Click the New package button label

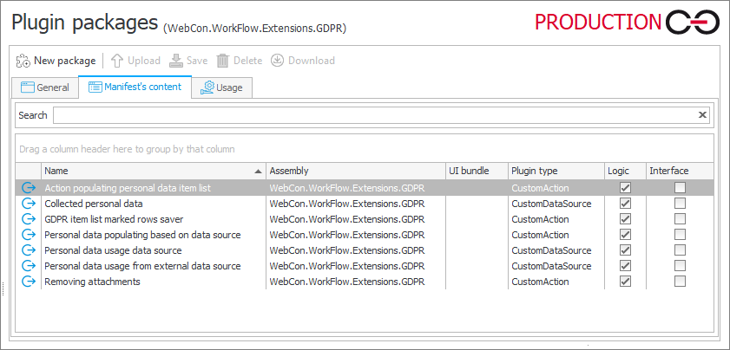(65, 61)
